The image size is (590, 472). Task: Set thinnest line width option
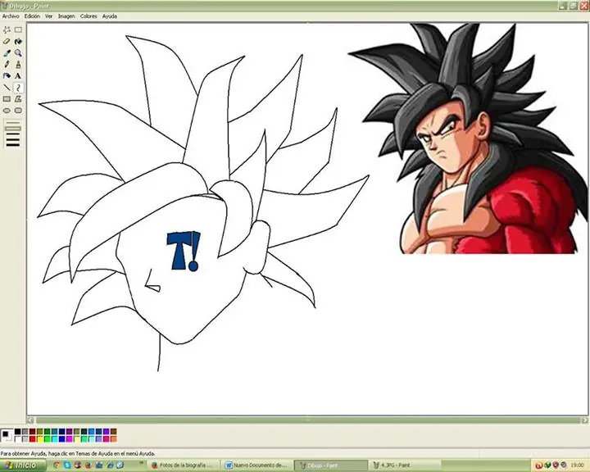[x=12, y=123]
